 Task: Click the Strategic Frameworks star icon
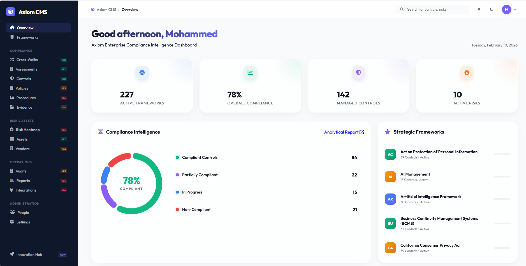(388, 132)
